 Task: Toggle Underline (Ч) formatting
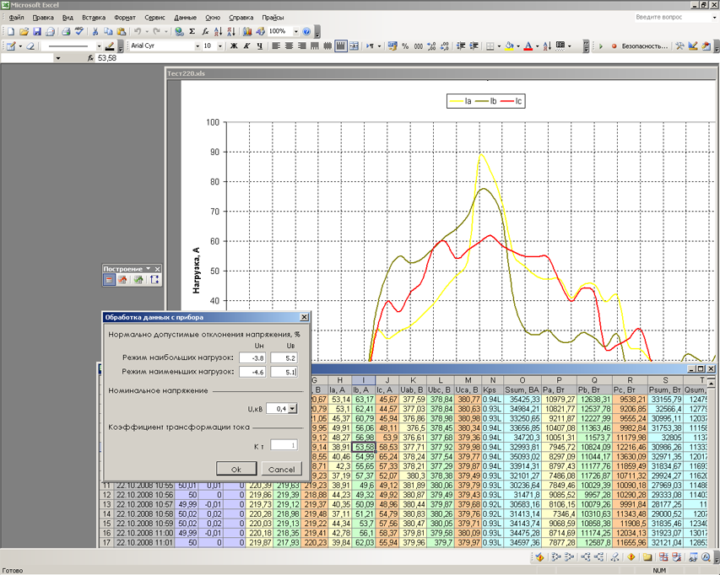click(259, 46)
